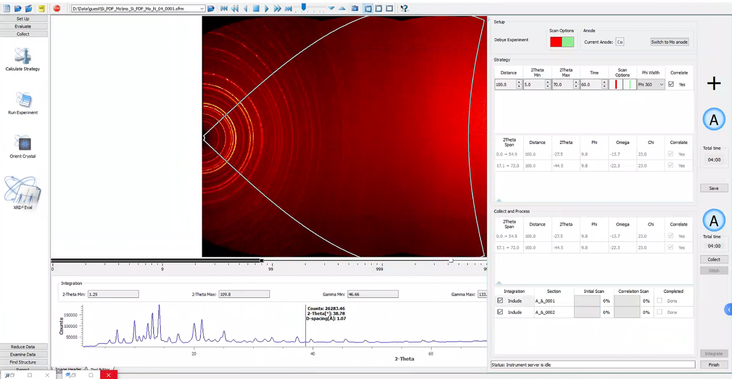Uncheck Include for section A_&_0002

(500, 312)
